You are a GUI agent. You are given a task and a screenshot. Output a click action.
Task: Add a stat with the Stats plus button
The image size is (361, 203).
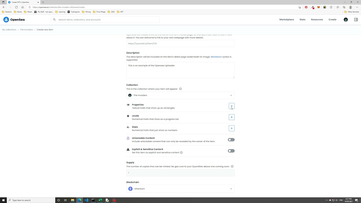point(232,128)
